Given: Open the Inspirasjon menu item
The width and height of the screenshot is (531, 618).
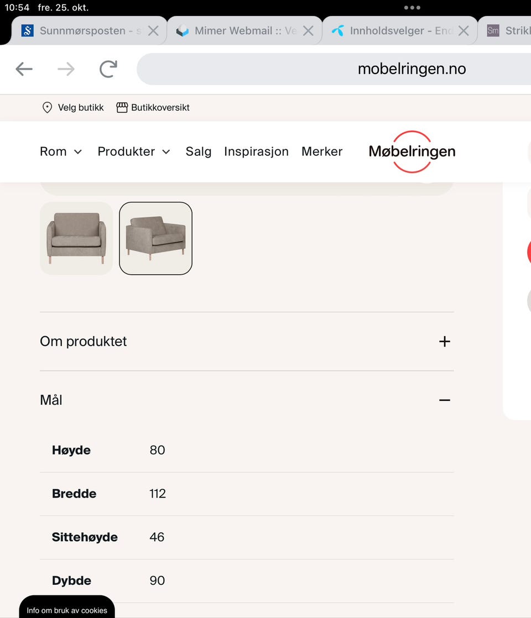Looking at the screenshot, I should click(257, 151).
